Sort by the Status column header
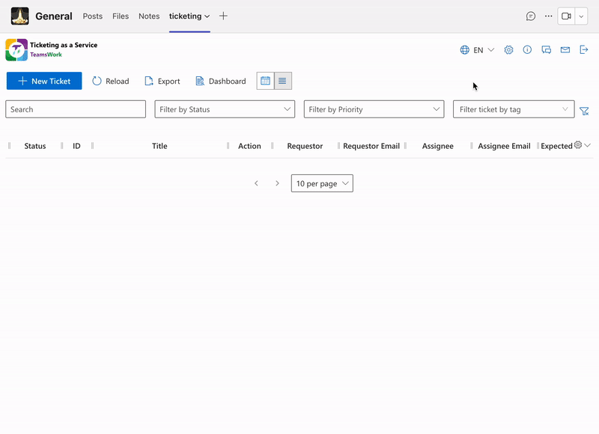599x434 pixels. pos(34,146)
